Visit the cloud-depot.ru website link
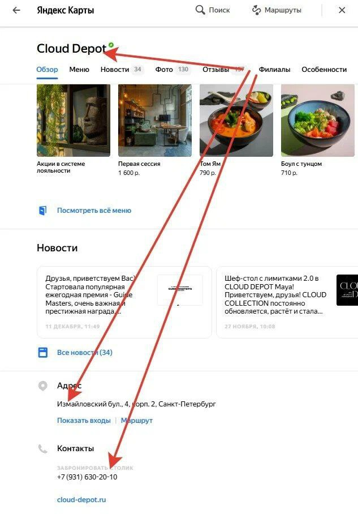This screenshot has height=514, width=358. pyautogui.click(x=81, y=500)
